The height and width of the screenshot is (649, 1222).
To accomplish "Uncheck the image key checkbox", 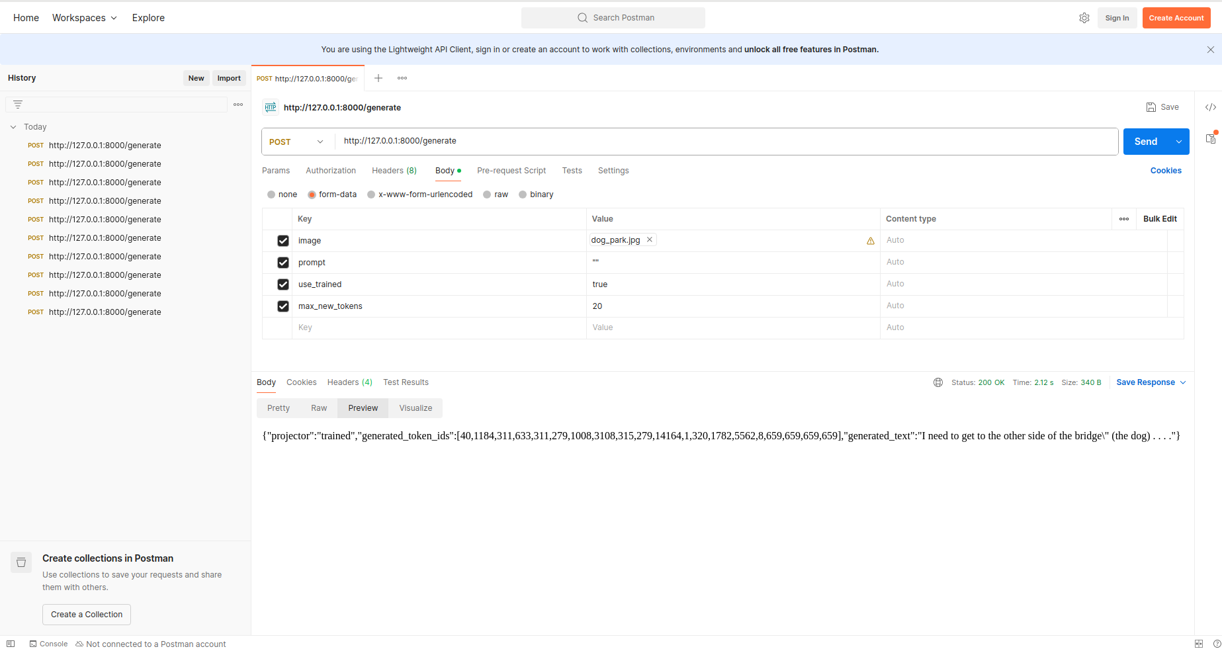I will click(283, 241).
